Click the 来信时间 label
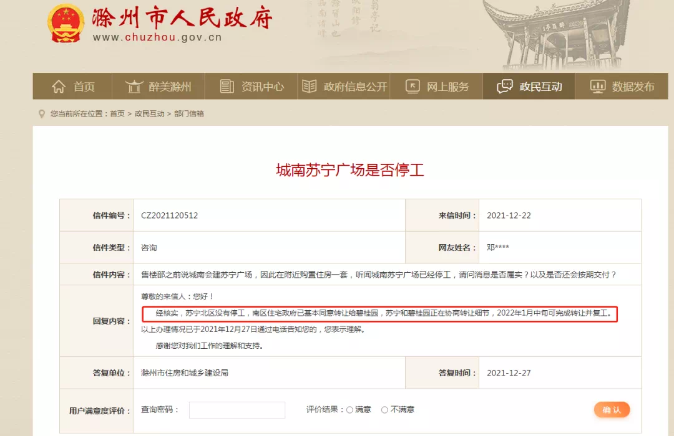The width and height of the screenshot is (674, 436). coord(457,216)
